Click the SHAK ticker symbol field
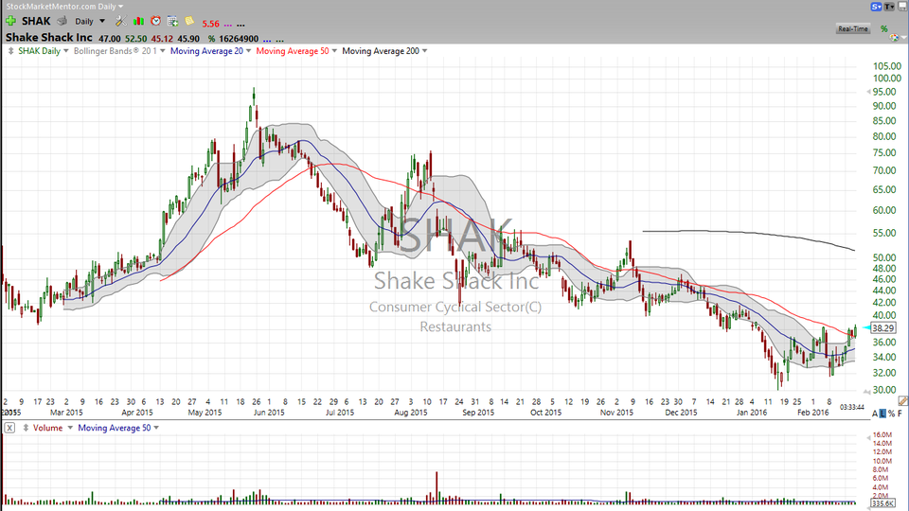 pos(36,21)
